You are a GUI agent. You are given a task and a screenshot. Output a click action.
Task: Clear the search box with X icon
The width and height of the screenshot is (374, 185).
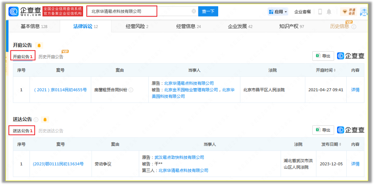(194, 11)
